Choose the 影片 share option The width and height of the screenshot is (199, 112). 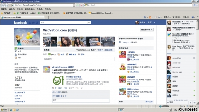tap(81, 54)
